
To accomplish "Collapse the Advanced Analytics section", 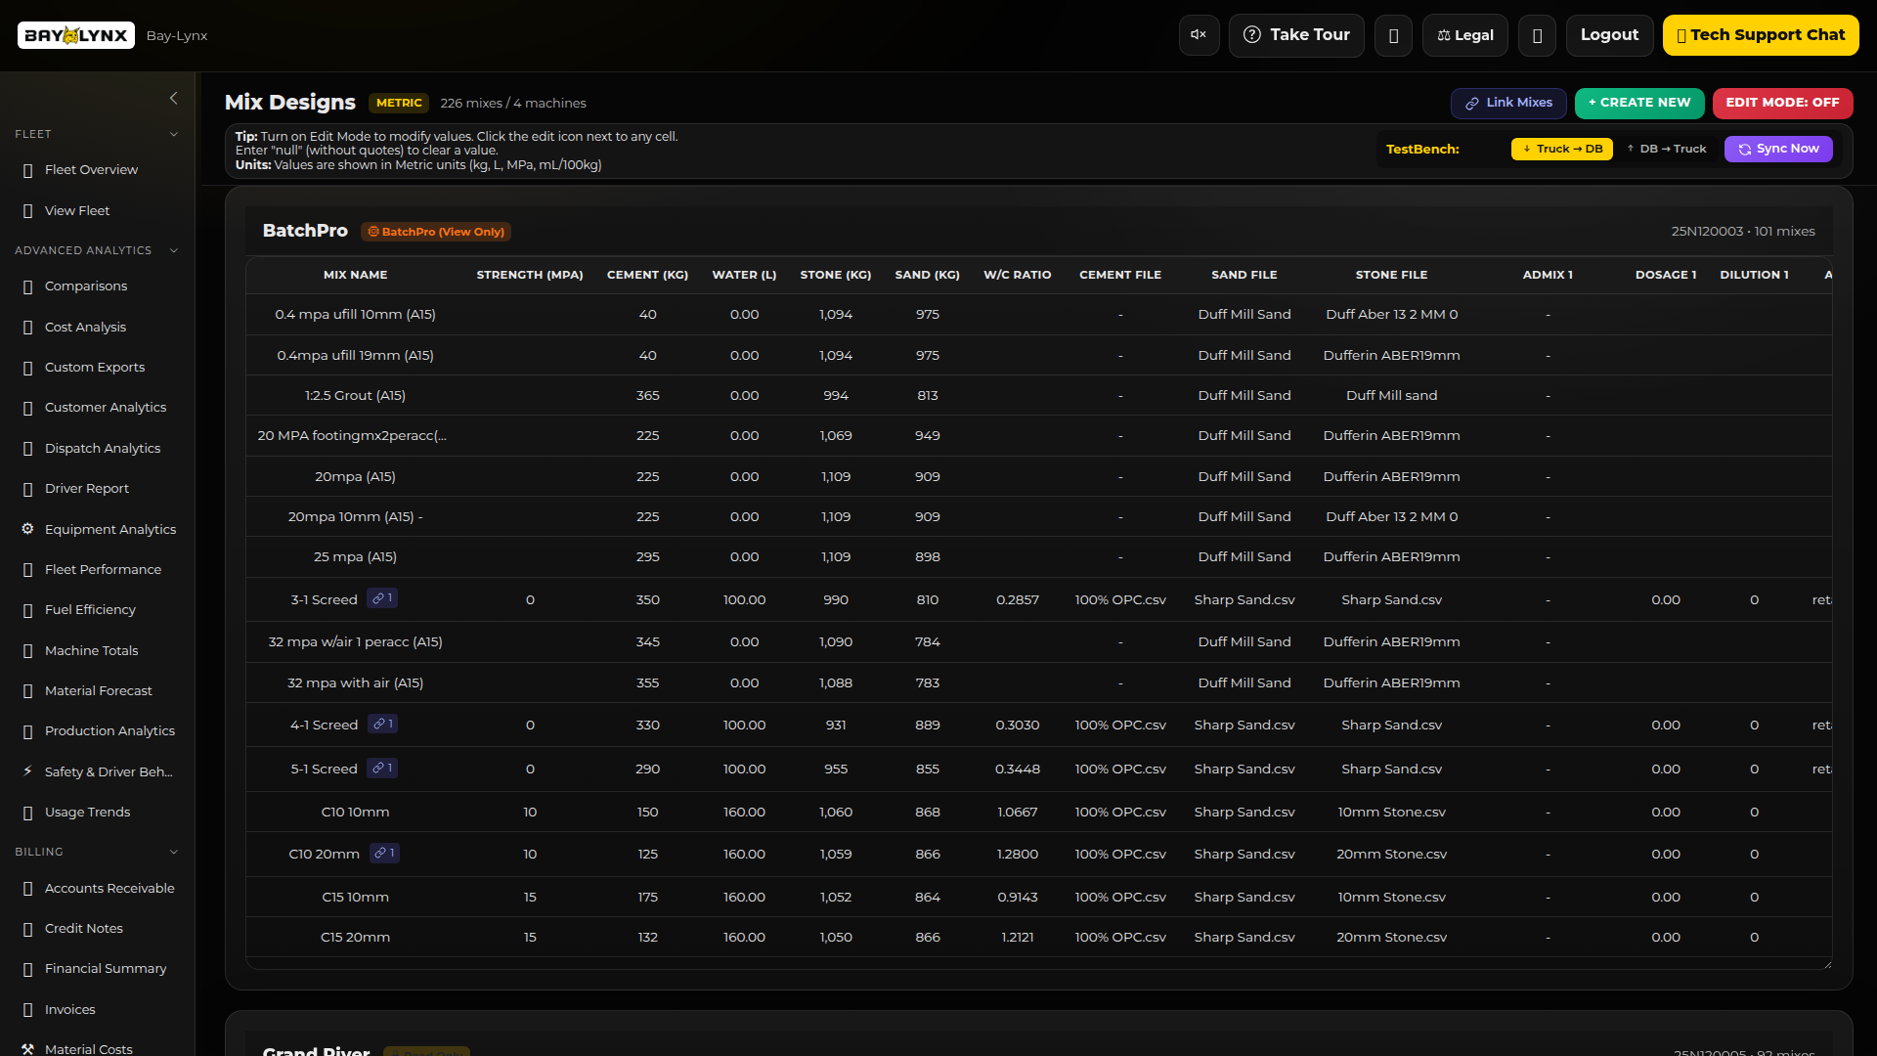I will pos(174,250).
